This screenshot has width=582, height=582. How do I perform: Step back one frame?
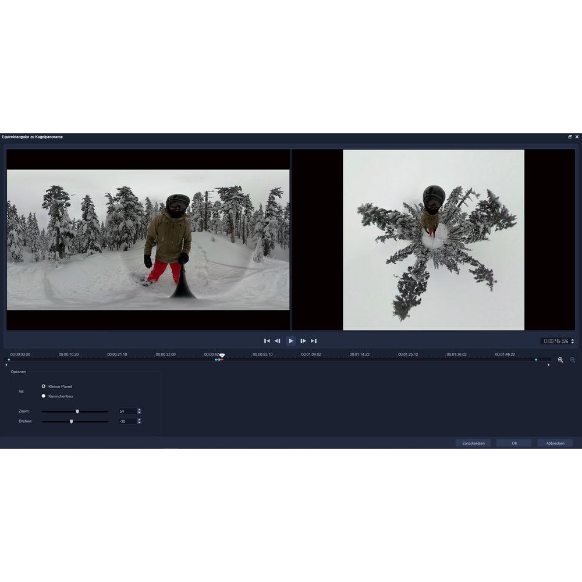point(278,340)
